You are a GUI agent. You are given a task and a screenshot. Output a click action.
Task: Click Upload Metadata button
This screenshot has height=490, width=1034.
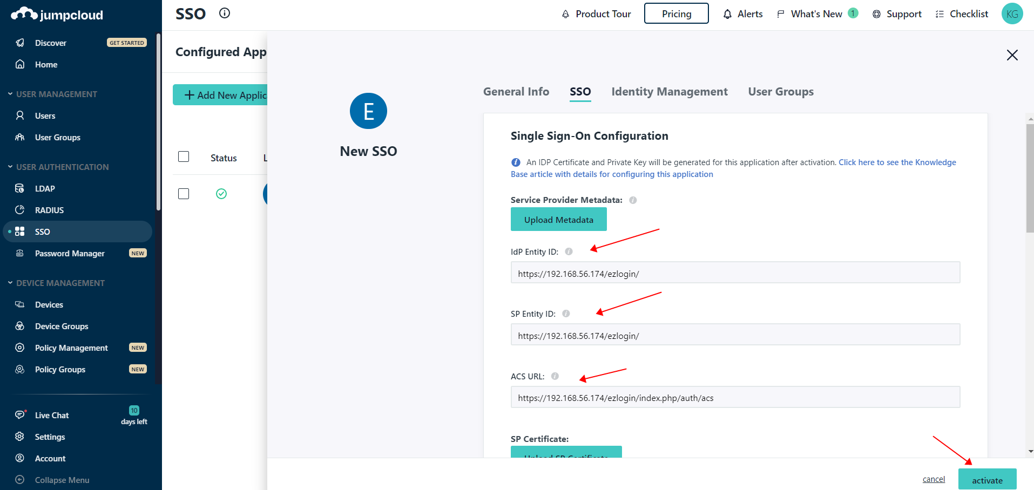click(x=559, y=219)
